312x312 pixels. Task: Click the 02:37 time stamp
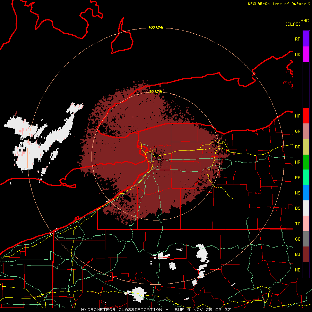223,310
